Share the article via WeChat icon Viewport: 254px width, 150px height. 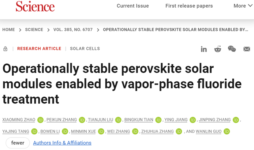coord(232,49)
